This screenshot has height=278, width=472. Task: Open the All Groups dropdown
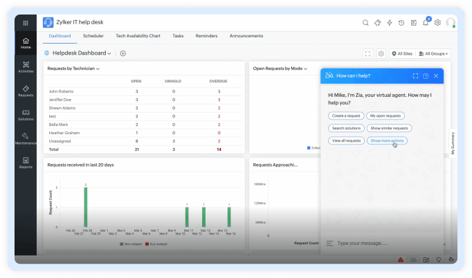(x=433, y=53)
